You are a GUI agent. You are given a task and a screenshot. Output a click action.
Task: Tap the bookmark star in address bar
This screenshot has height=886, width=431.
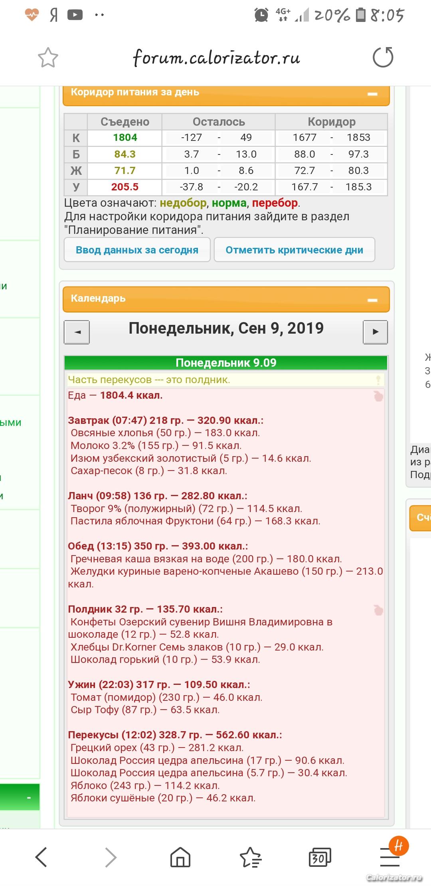pyautogui.click(x=48, y=57)
